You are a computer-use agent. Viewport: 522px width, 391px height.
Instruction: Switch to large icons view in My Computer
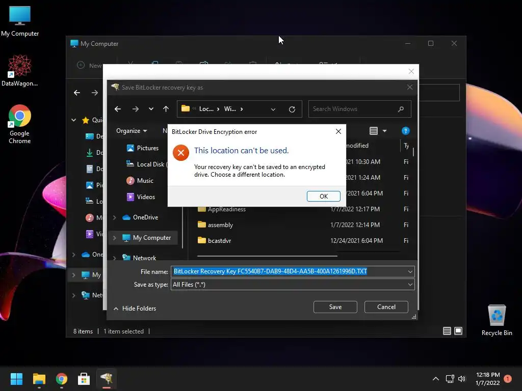point(458,331)
